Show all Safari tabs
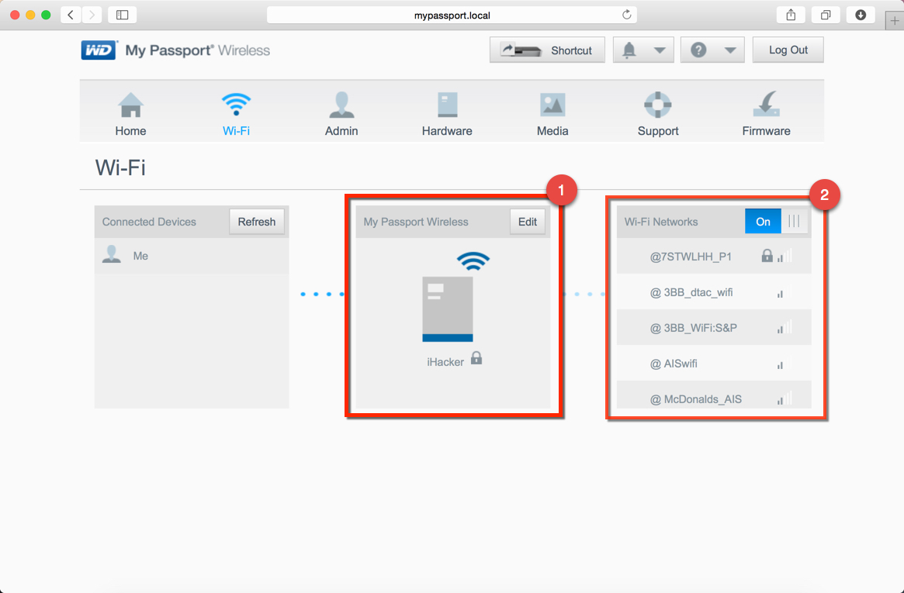 (x=826, y=15)
